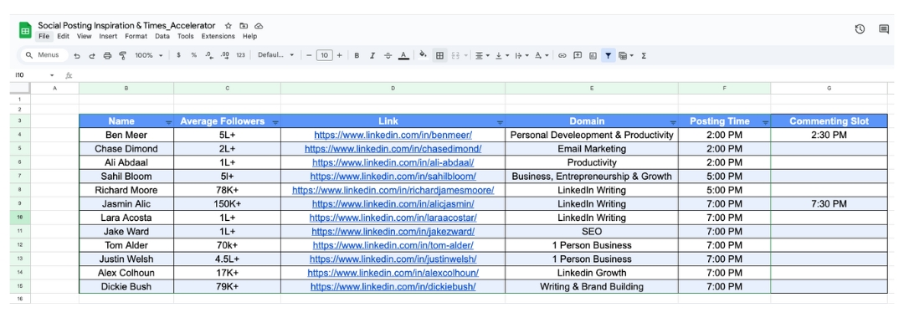Open the Tools menu
The height and width of the screenshot is (318, 904).
(186, 36)
